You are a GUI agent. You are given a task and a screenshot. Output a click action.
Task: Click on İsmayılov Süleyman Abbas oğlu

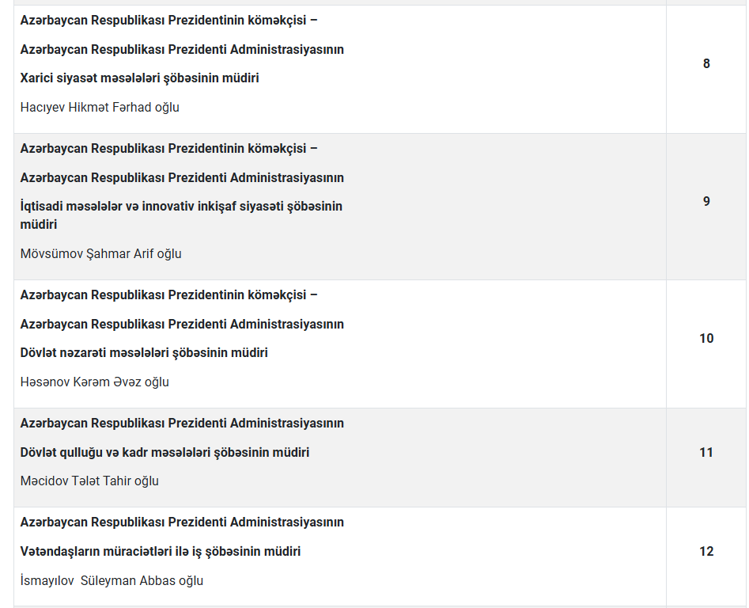tap(112, 580)
